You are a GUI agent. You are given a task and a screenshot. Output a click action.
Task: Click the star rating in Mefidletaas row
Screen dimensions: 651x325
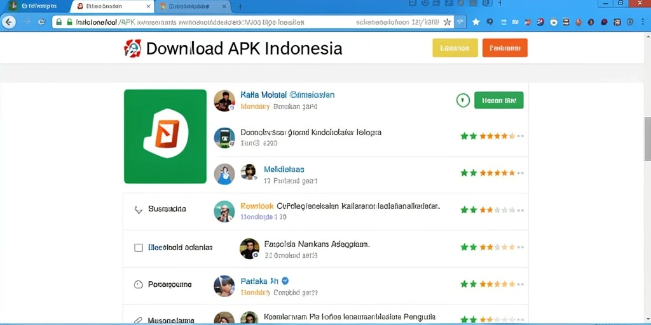click(491, 173)
